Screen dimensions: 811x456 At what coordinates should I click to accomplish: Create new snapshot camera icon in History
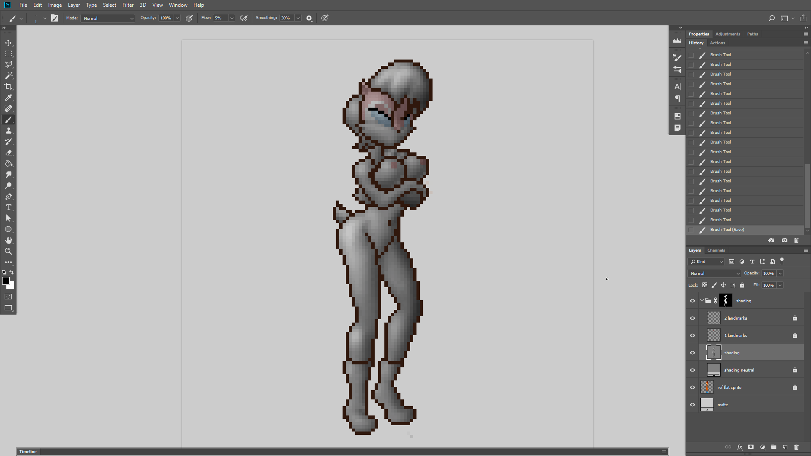784,240
